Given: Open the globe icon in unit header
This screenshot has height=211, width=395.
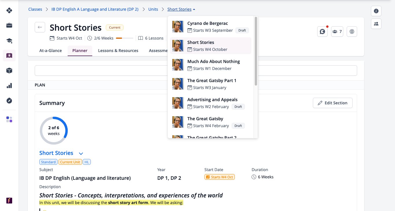Looking at the screenshot, I should pyautogui.click(x=352, y=32).
